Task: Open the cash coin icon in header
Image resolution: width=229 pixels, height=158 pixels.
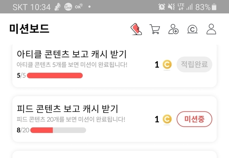Action: [193, 29]
